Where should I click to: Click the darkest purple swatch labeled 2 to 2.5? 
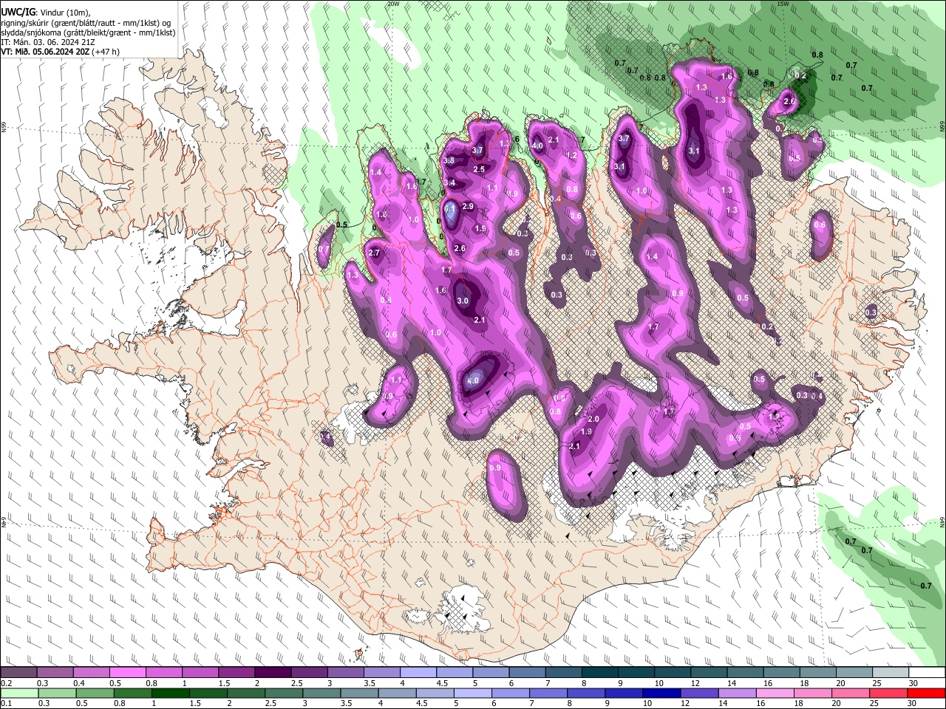(x=273, y=673)
